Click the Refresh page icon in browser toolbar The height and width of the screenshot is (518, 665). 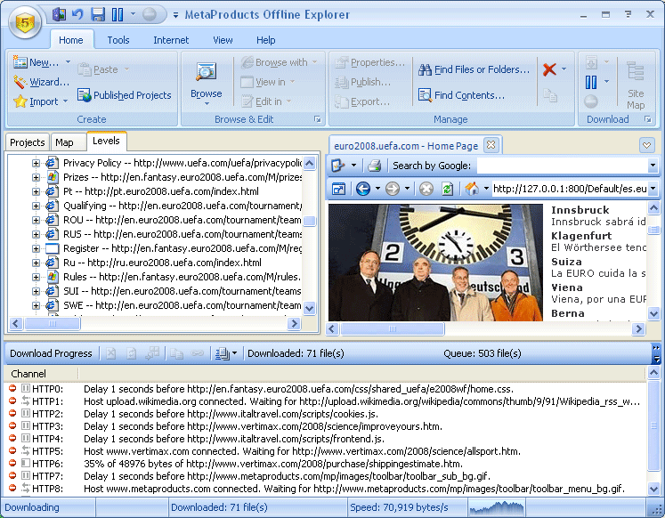tap(447, 189)
